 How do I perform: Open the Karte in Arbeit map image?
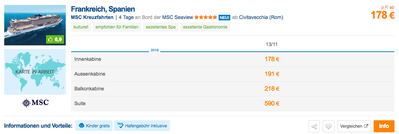[x=35, y=72]
